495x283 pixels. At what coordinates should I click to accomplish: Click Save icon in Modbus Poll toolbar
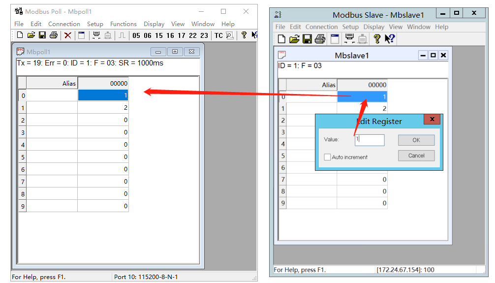click(42, 35)
